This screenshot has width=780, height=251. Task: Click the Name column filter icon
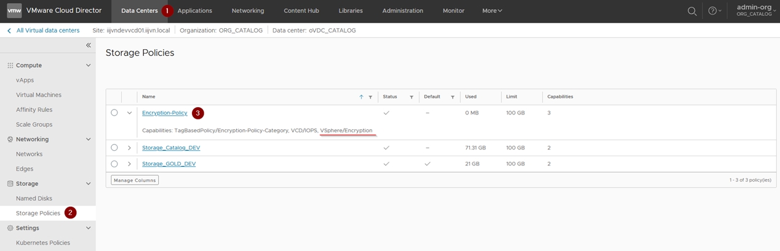[x=370, y=97]
